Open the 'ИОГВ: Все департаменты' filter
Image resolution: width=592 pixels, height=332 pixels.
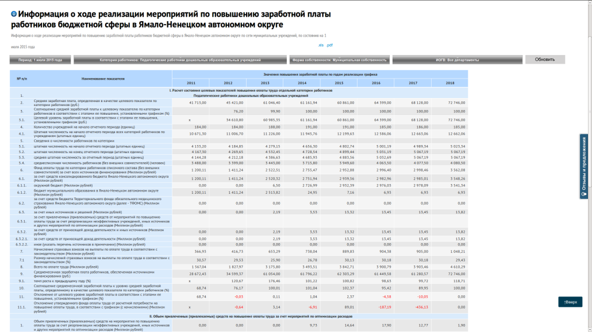(x=457, y=60)
